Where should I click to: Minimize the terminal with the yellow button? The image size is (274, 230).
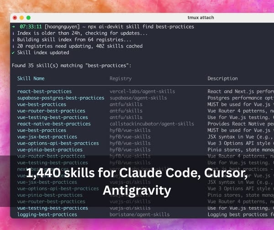pyautogui.click(x=21, y=18)
